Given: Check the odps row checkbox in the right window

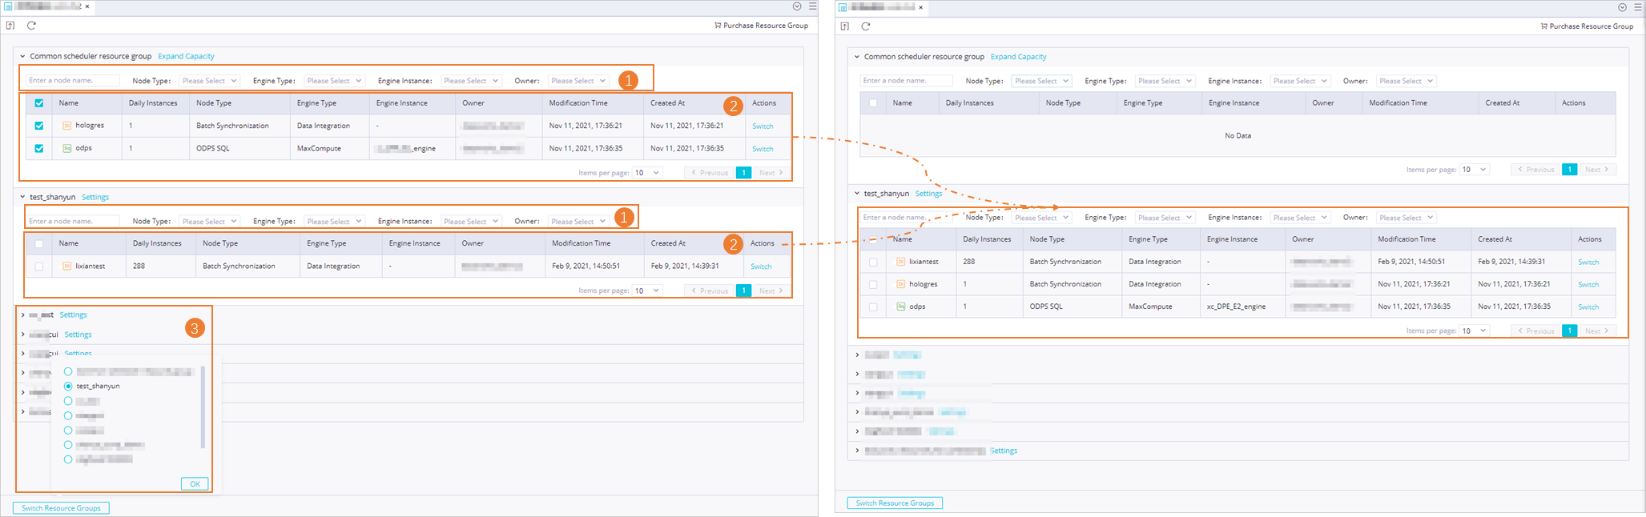Looking at the screenshot, I should (x=873, y=307).
